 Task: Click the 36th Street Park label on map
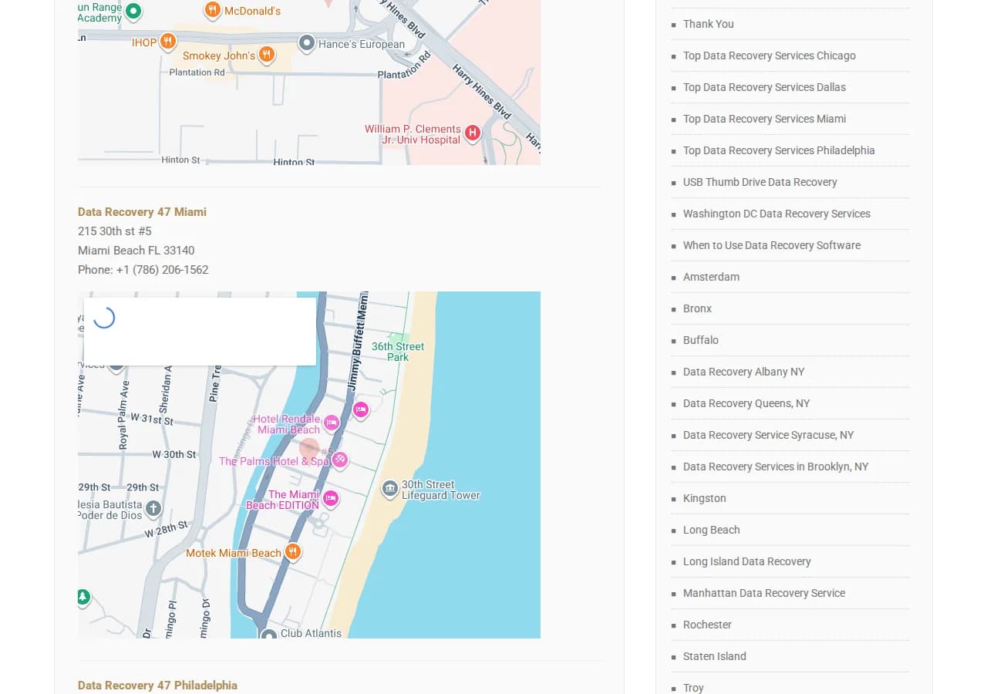pos(398,351)
